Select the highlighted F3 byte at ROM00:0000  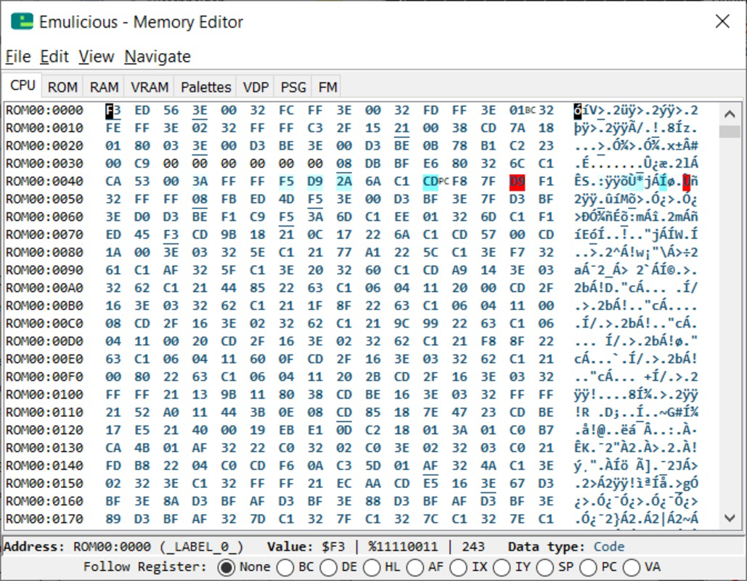(113, 110)
